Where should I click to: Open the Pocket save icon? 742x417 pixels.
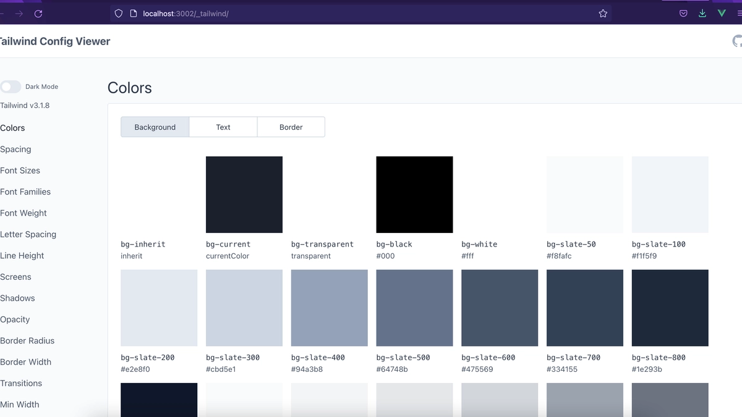683,12
